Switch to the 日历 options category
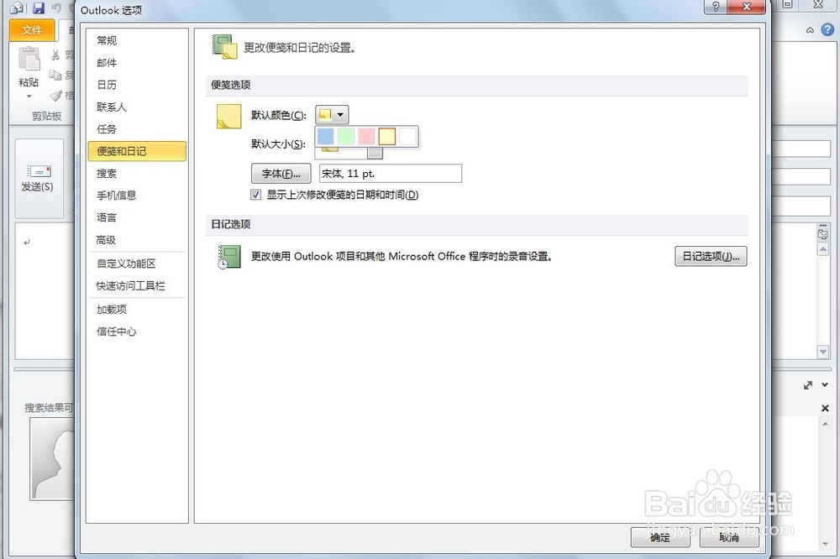Image resolution: width=840 pixels, height=559 pixels. (107, 85)
